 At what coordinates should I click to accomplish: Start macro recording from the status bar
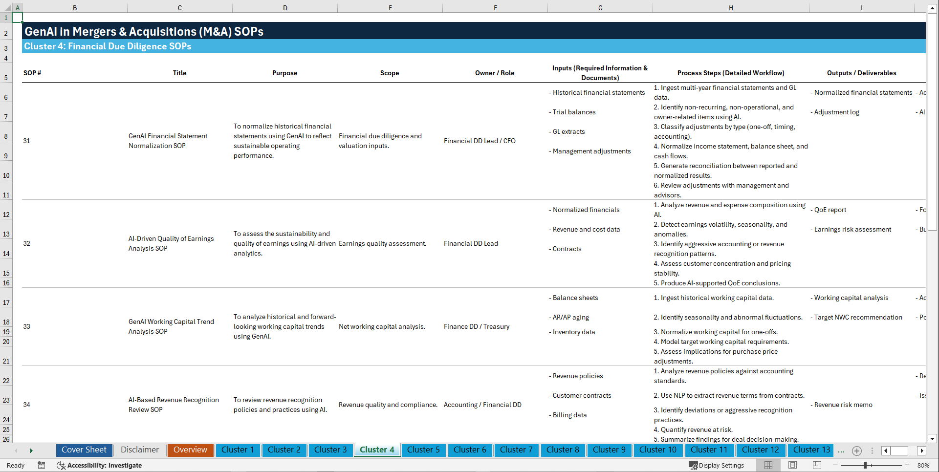tap(42, 465)
